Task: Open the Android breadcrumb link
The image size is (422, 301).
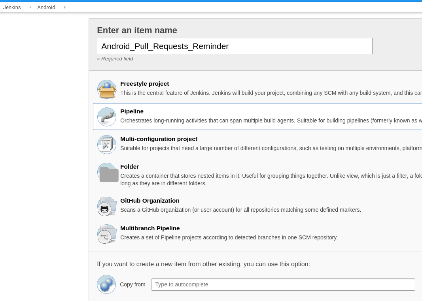Action: tap(46, 7)
